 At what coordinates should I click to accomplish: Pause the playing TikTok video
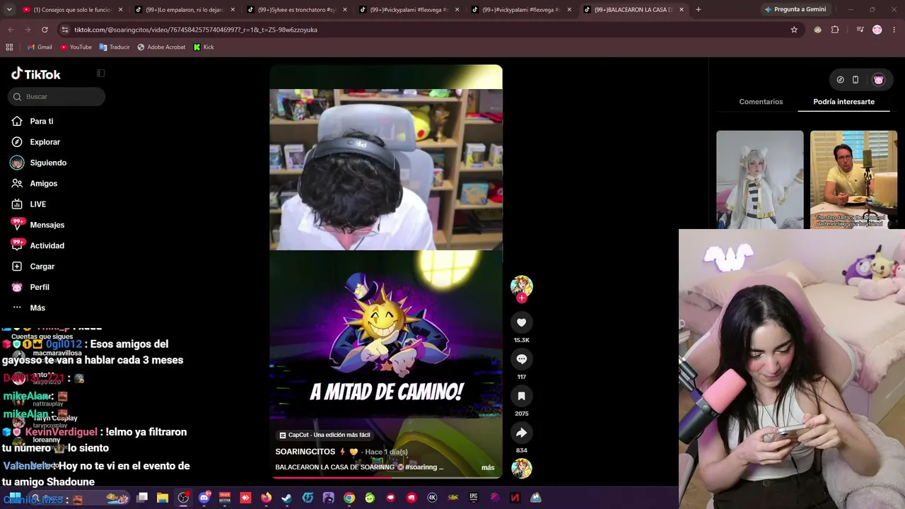tap(386, 272)
